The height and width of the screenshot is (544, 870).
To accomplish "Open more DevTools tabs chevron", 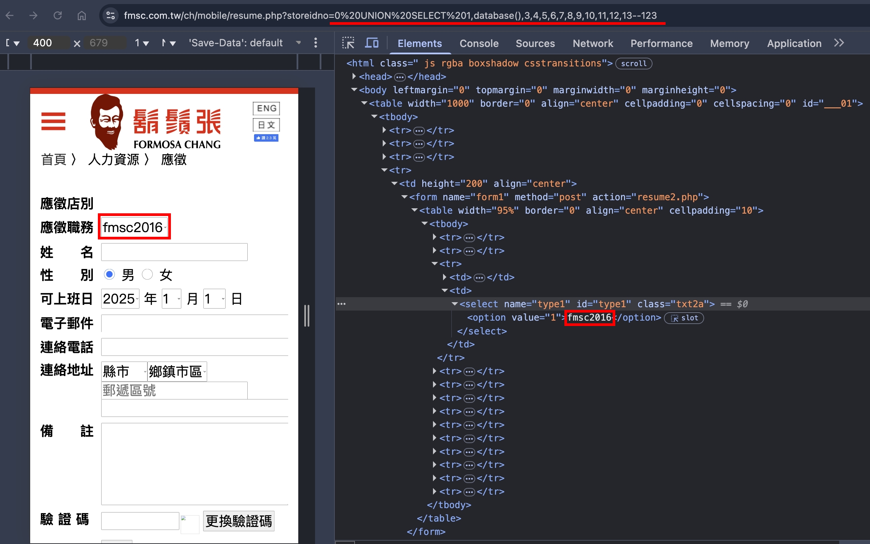I will (839, 43).
